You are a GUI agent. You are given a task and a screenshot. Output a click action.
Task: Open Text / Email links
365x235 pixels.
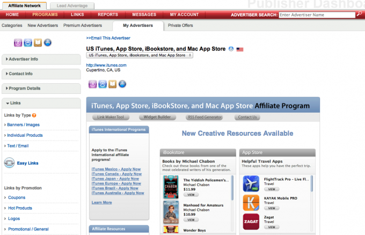(x=18, y=146)
